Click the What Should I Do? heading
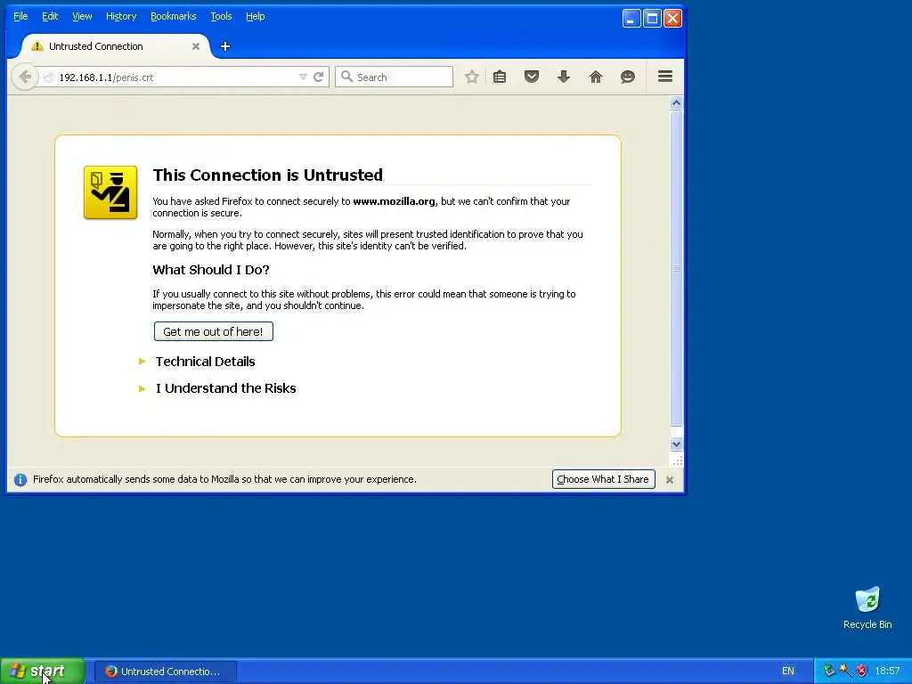912x684 pixels. pyautogui.click(x=211, y=270)
